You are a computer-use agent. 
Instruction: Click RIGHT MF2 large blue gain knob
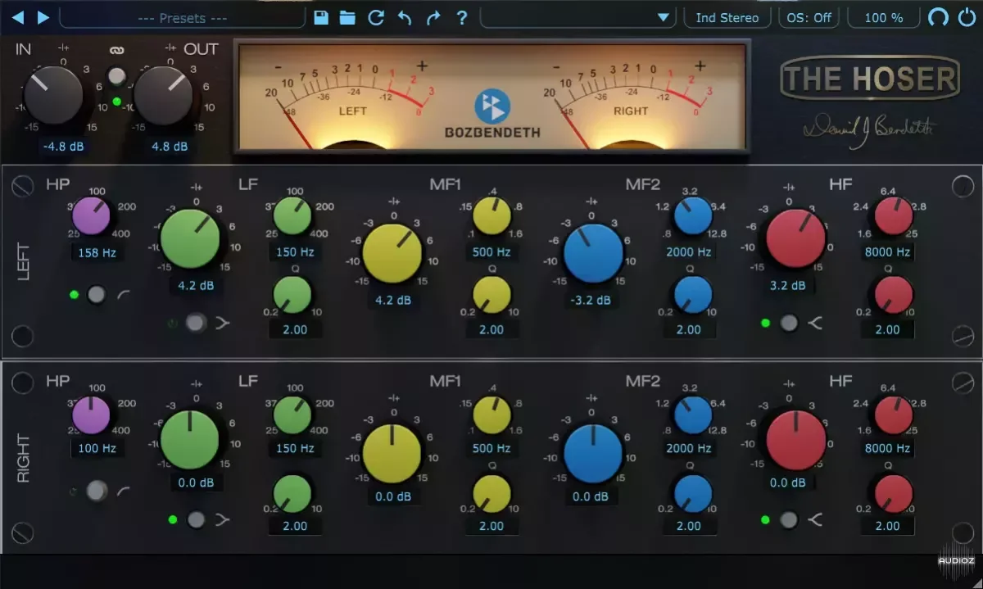coord(593,453)
